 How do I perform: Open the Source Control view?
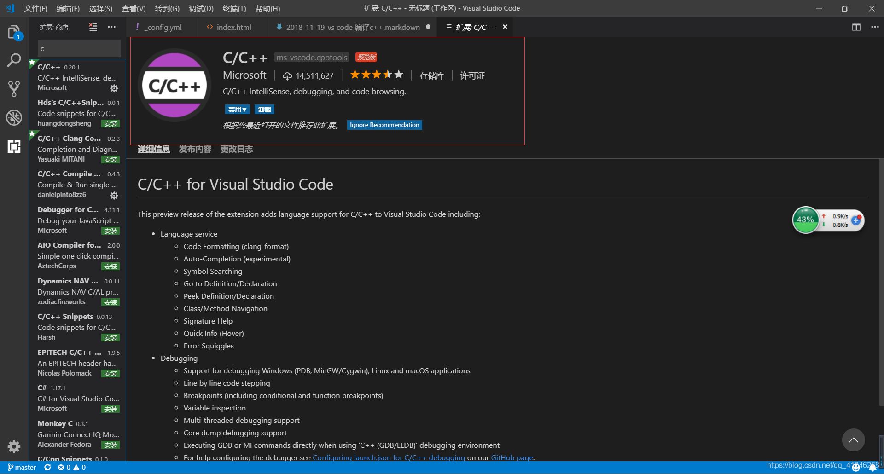(14, 88)
